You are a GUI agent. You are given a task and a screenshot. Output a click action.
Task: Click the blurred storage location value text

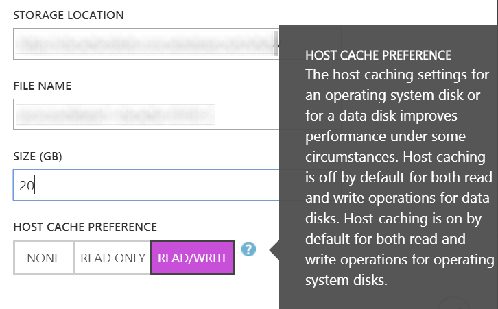pos(145,45)
